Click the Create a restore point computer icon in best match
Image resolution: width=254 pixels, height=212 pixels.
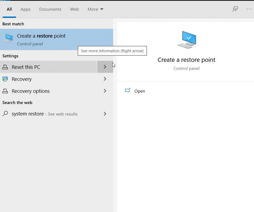pyautogui.click(x=8, y=38)
